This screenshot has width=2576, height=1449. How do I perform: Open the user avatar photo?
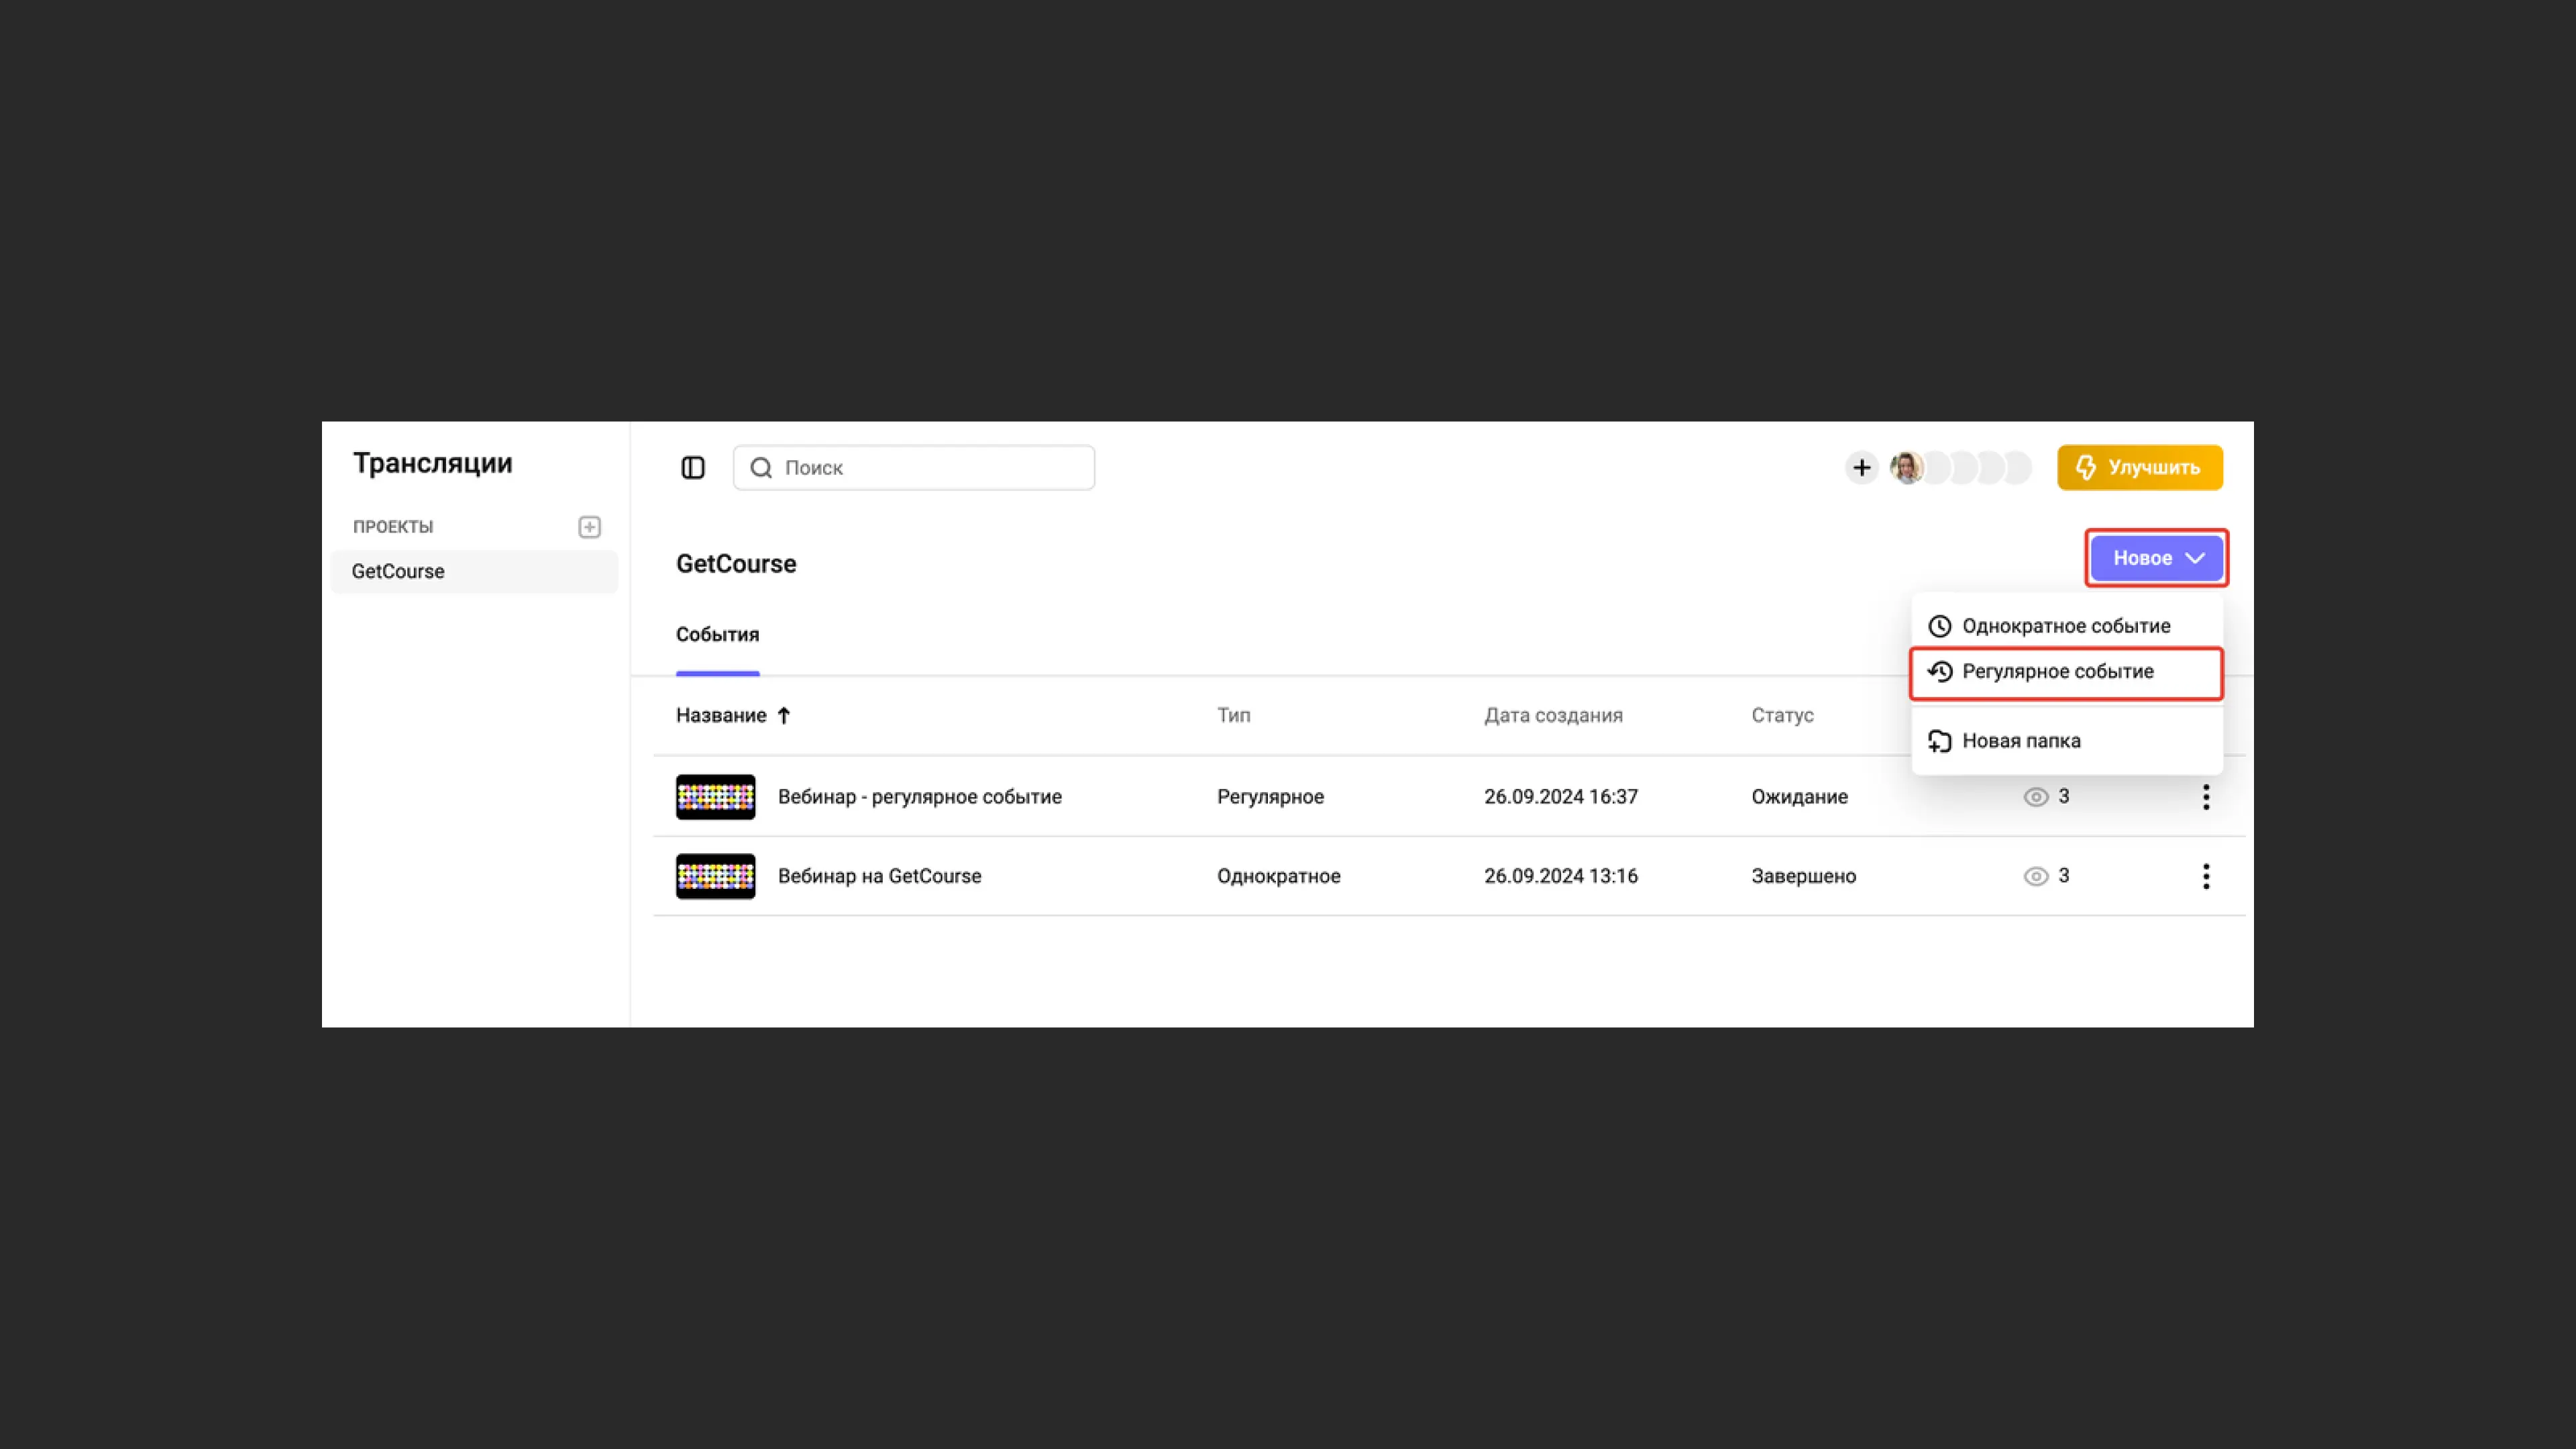(x=1907, y=468)
